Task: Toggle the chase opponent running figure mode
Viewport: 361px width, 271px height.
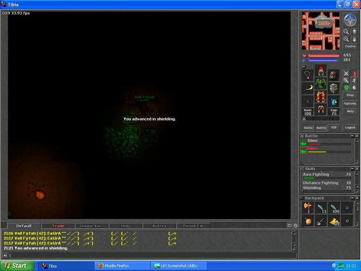Action: click(354, 81)
